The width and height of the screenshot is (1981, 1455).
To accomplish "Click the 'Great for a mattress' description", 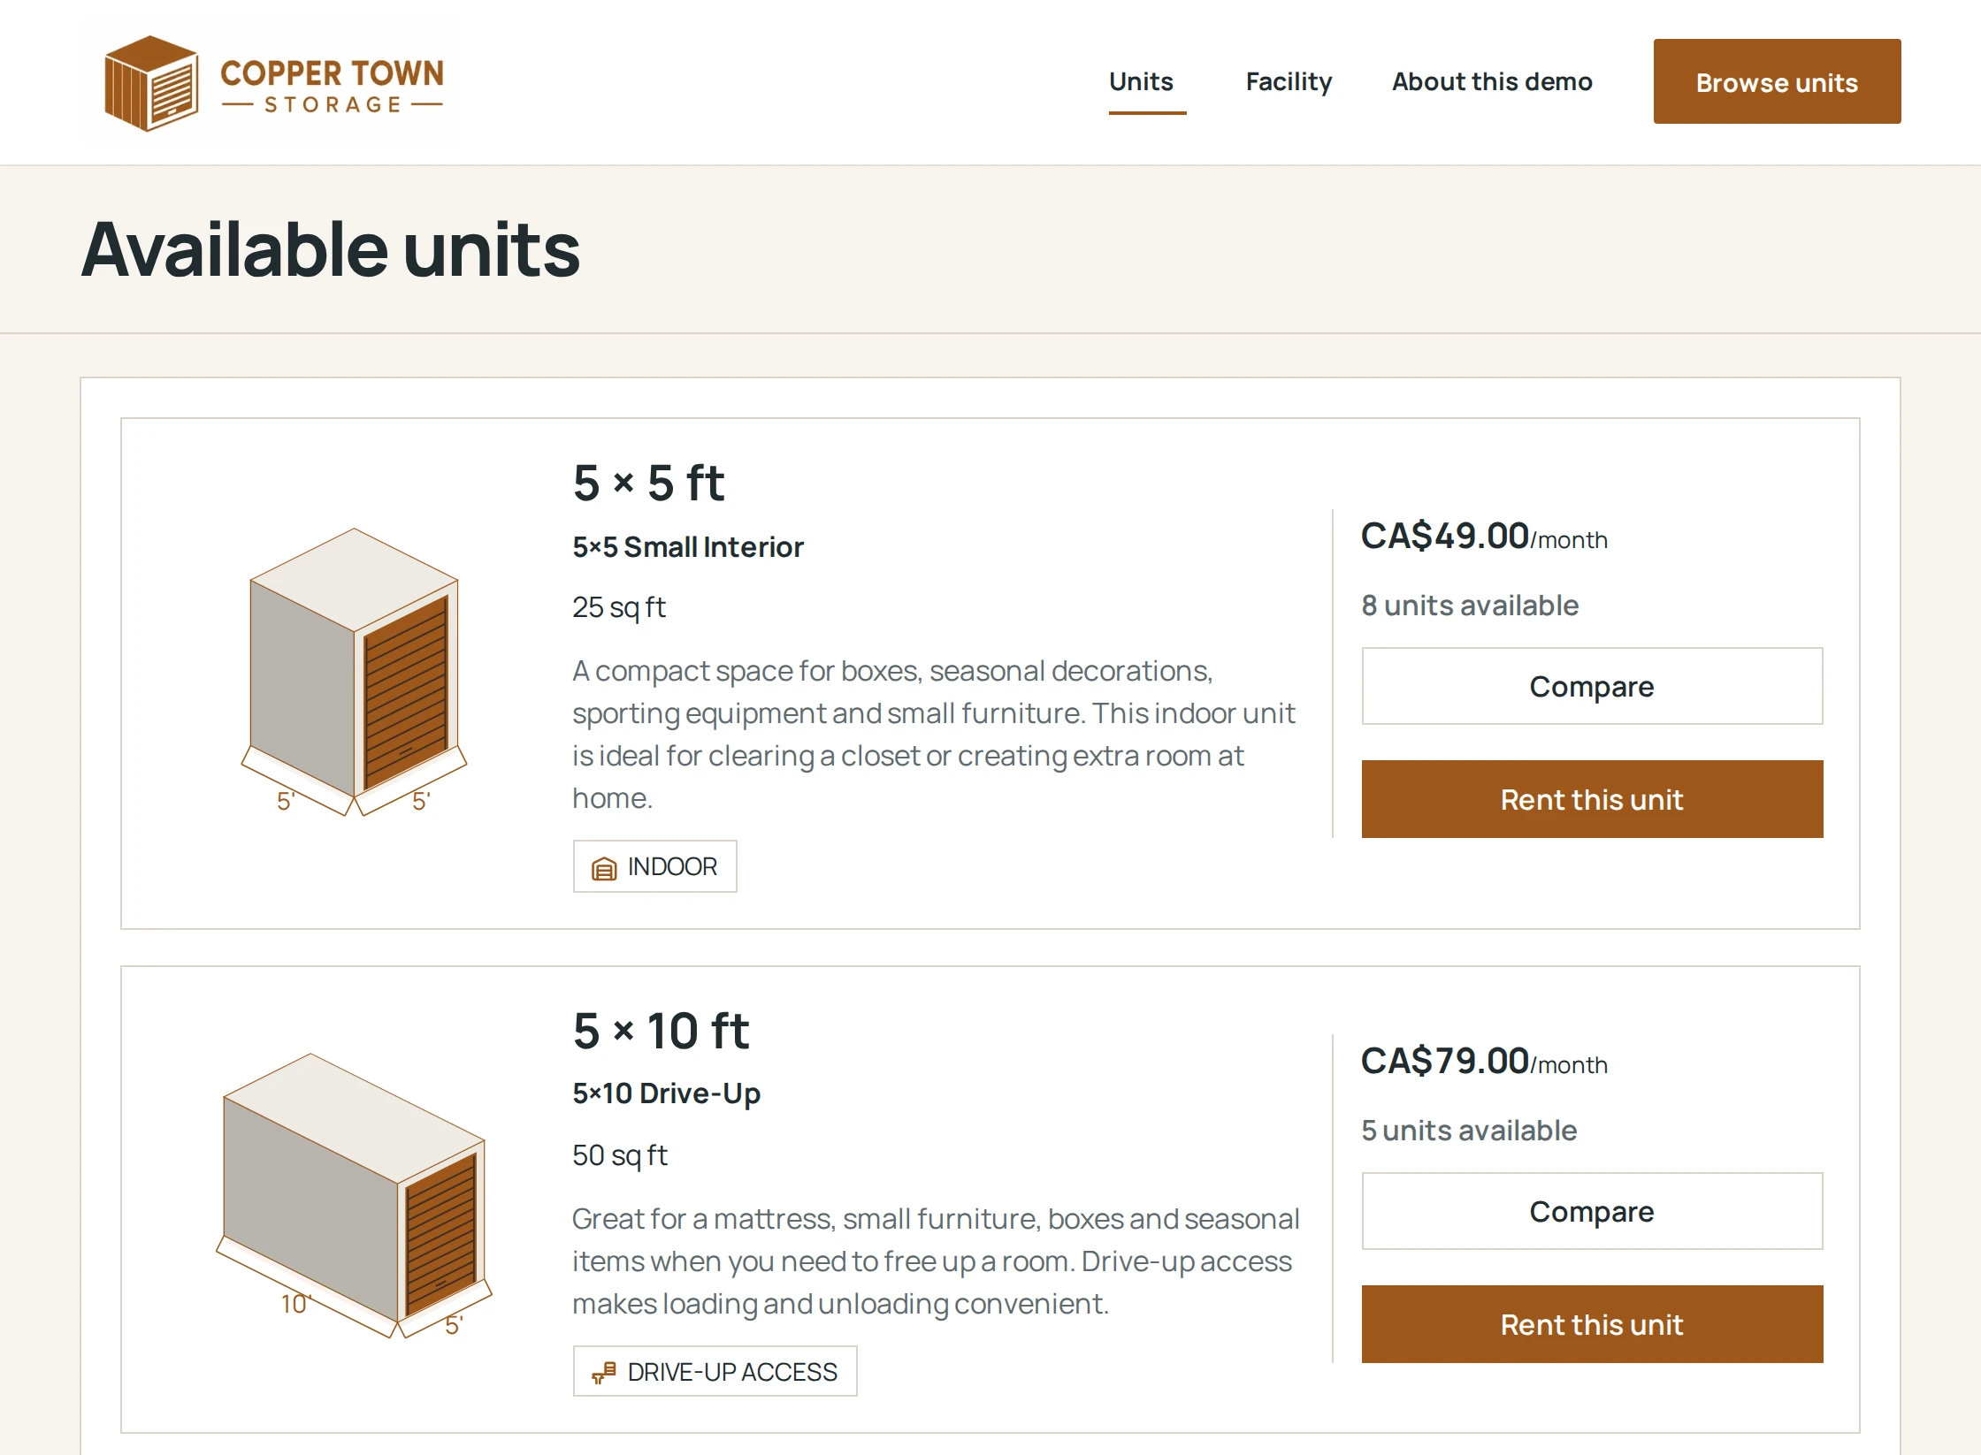I will tap(936, 1261).
